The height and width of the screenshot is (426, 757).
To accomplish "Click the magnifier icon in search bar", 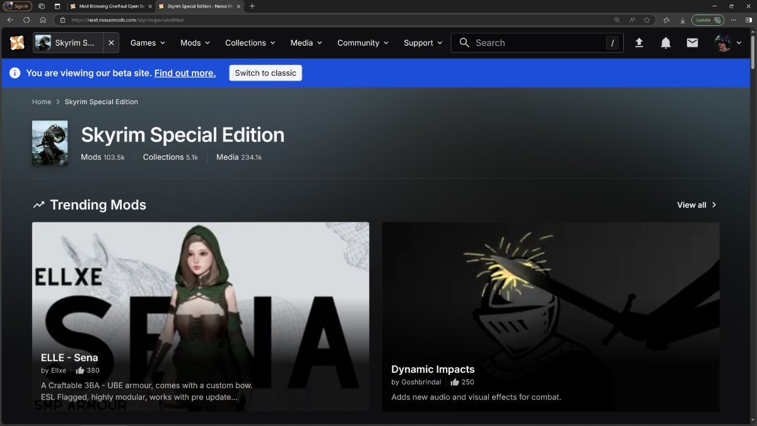I will coord(464,43).
